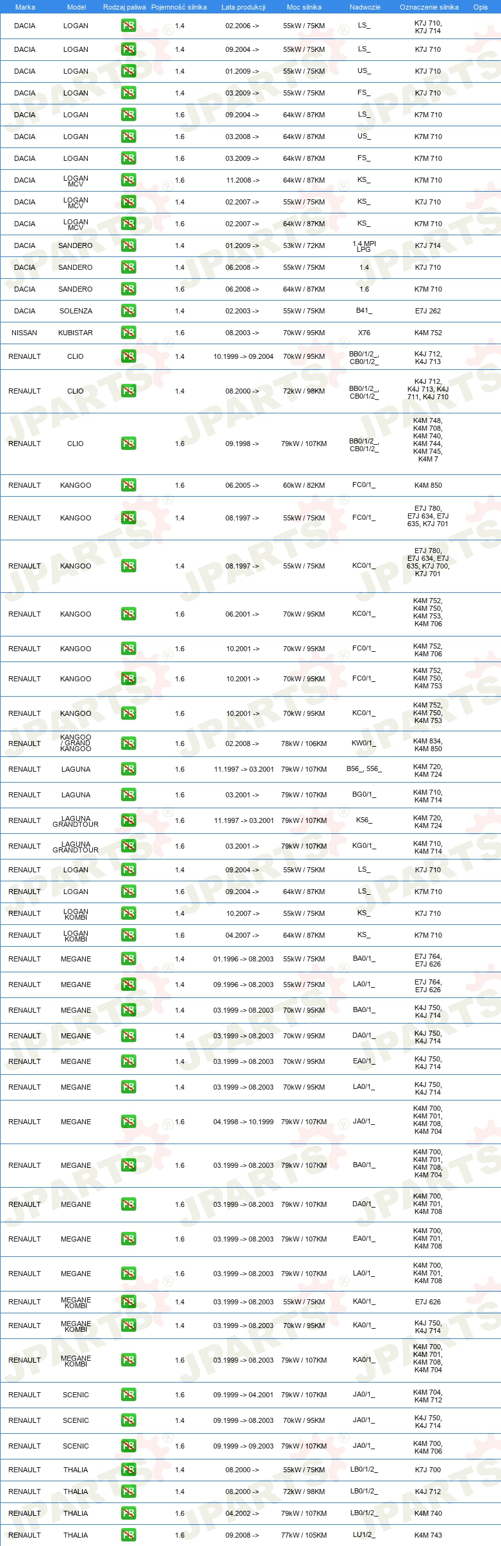The height and width of the screenshot is (1546, 501).
Task: Click the K4M 834, K4M 850 engine cell
Action: point(428,745)
